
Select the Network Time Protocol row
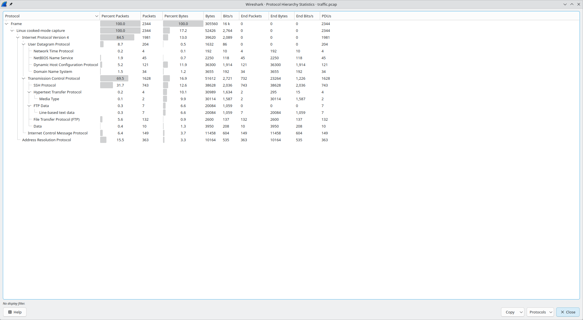pos(291,51)
